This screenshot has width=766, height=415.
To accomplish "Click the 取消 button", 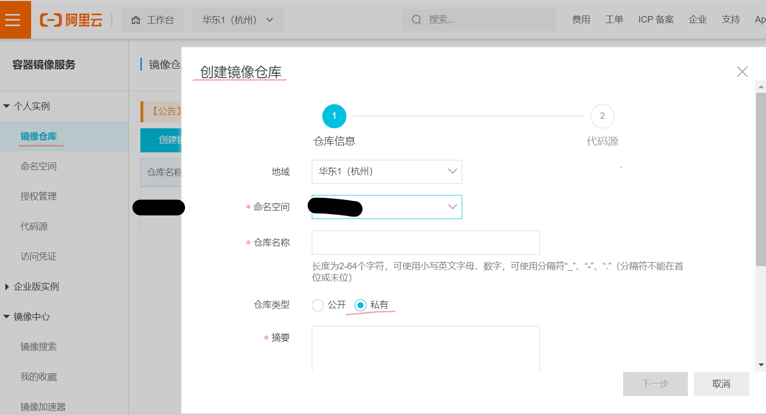I will 721,384.
